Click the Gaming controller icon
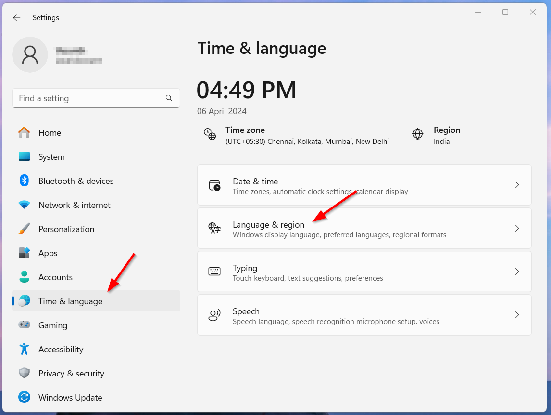This screenshot has height=415, width=551. coord(24,324)
